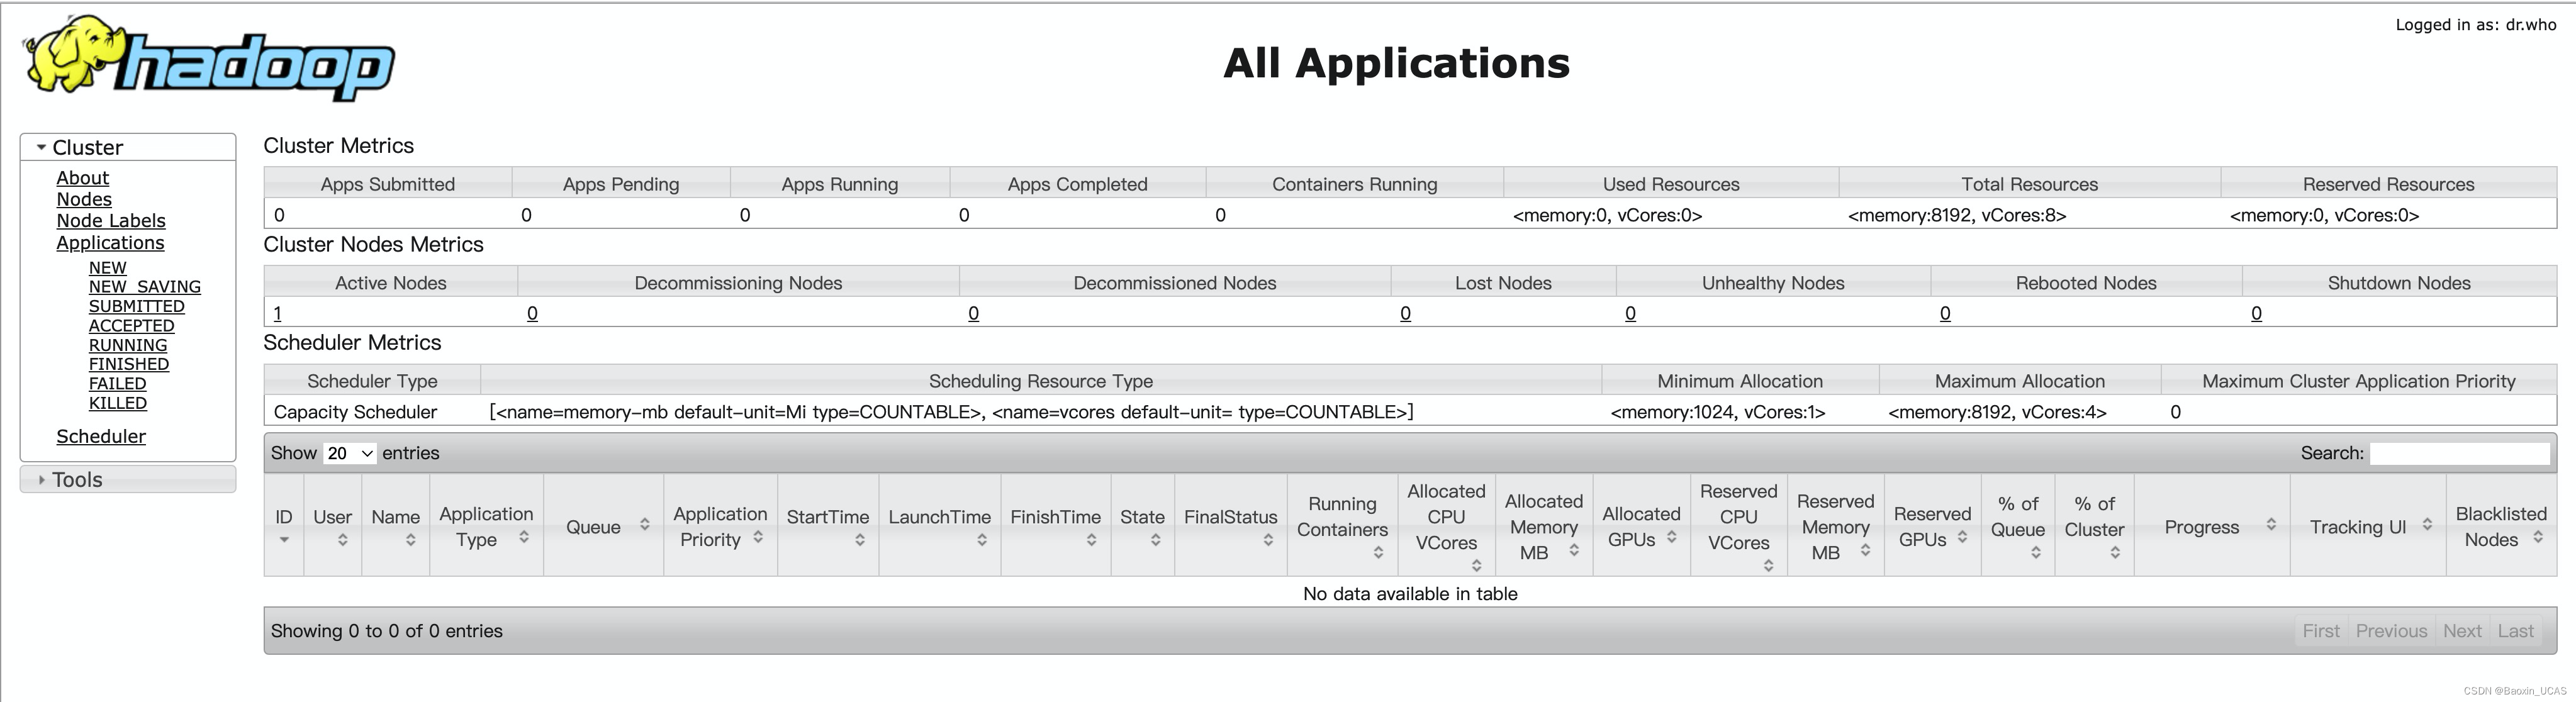Click sort arrows on State column
Screen dimensions: 2576x702
(1155, 540)
